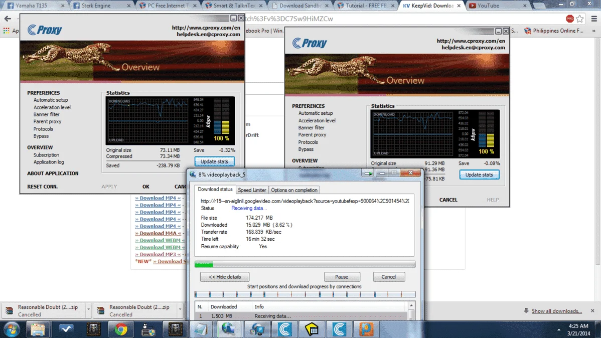The width and height of the screenshot is (601, 338).
Task: Click the green download progress bar
Action: [305, 264]
